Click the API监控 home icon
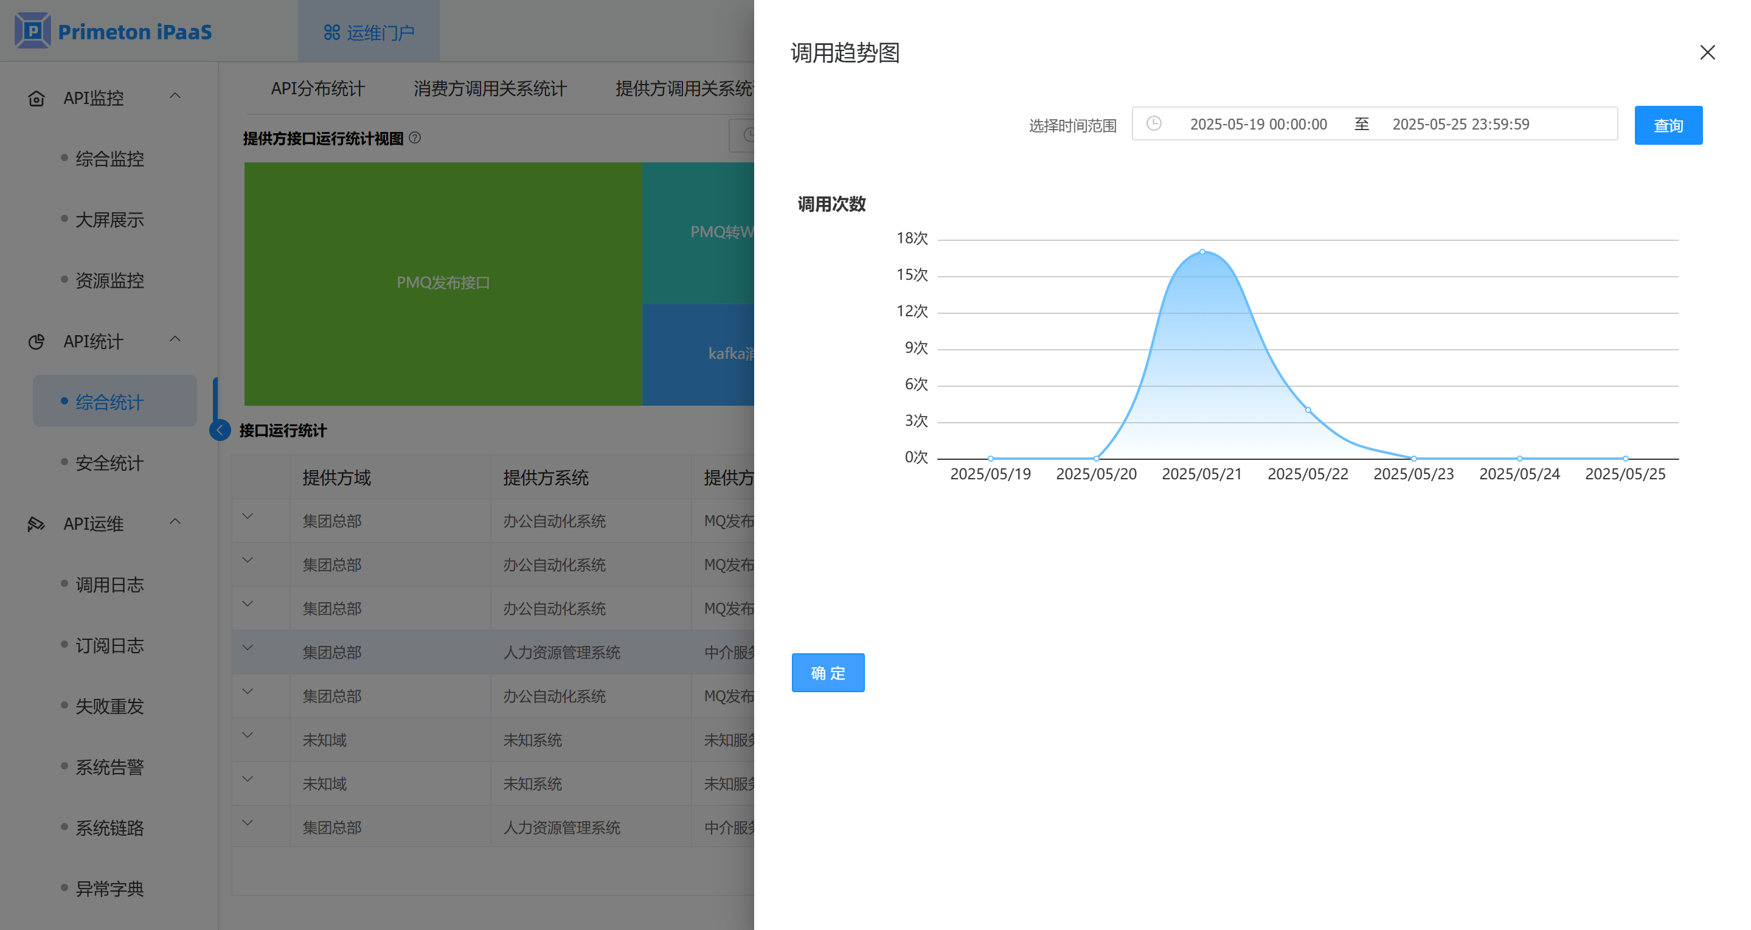This screenshot has height=930, width=1751. tap(36, 99)
